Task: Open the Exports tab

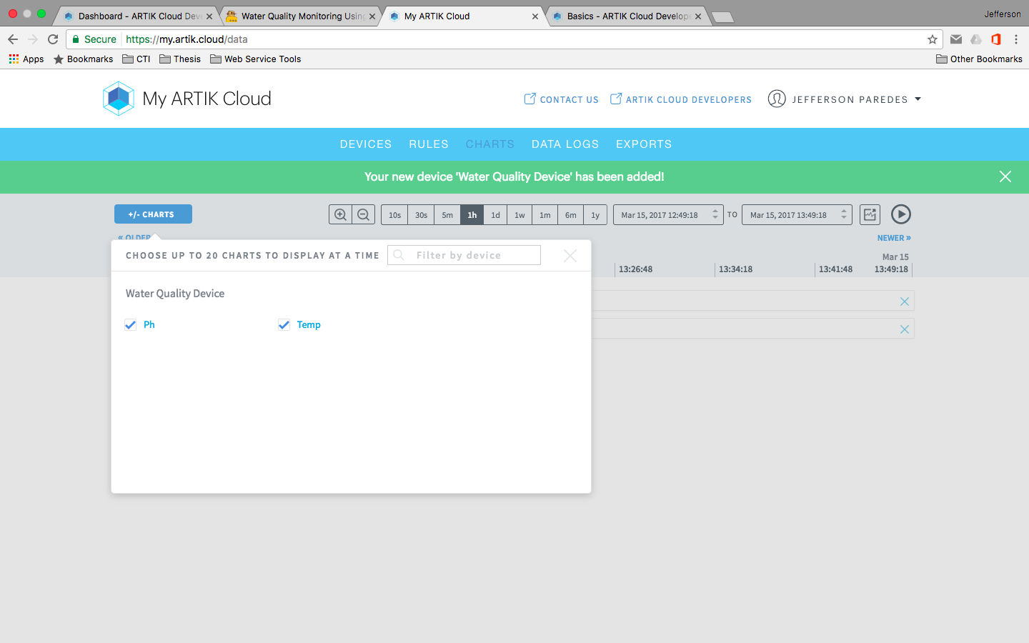Action: point(644,144)
